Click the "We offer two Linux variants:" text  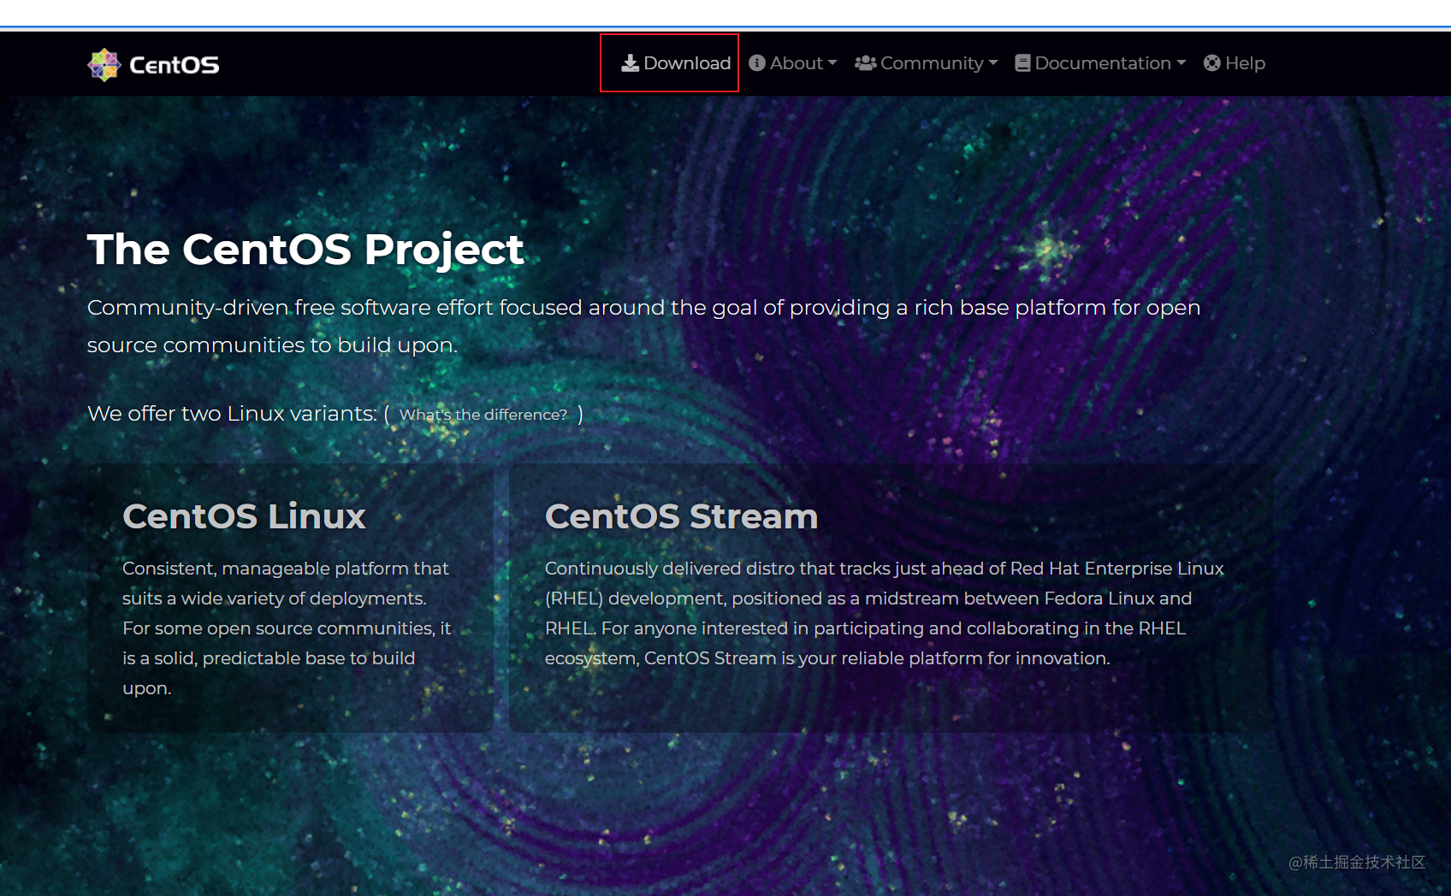coord(232,414)
